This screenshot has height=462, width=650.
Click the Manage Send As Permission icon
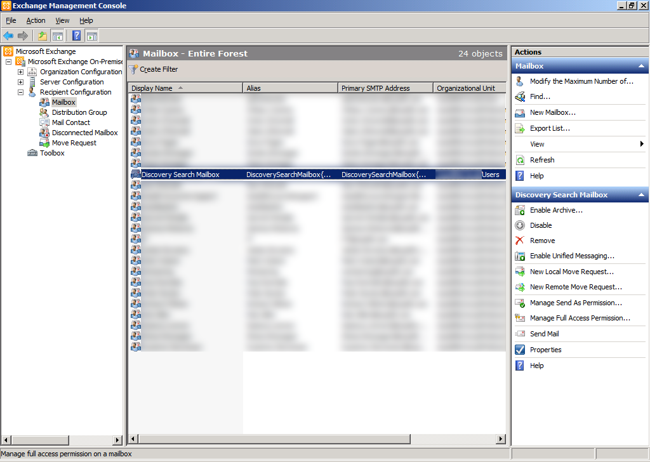click(520, 303)
